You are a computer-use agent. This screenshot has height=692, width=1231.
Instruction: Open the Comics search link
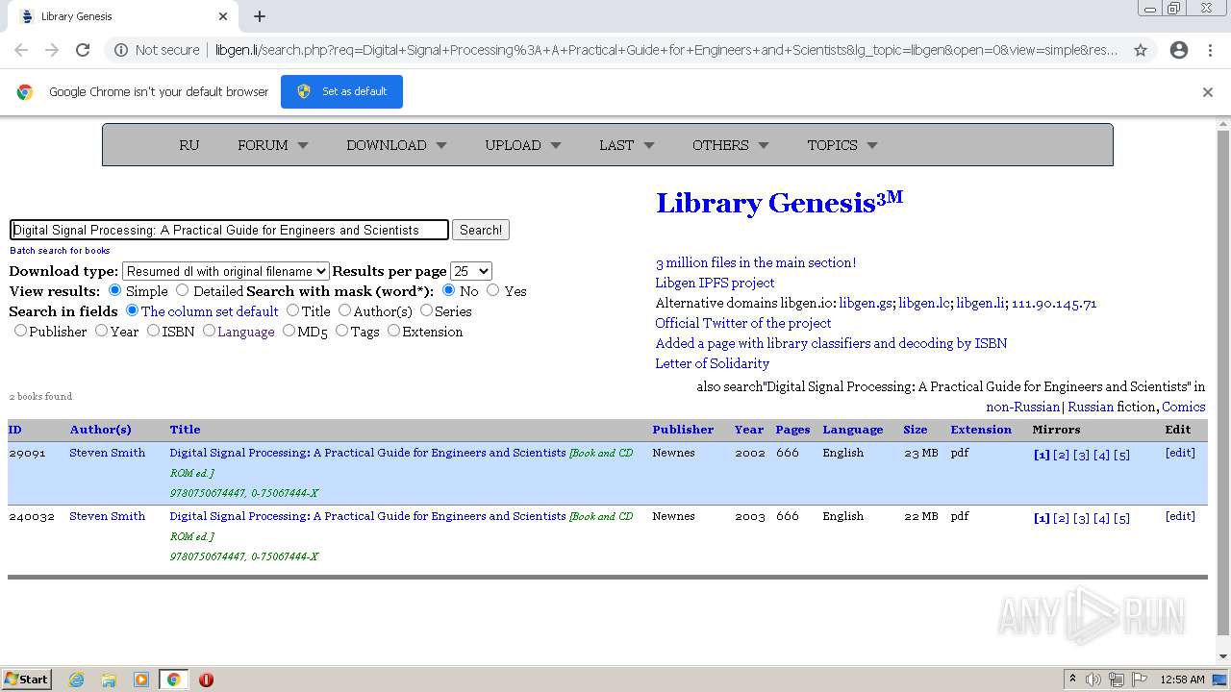click(1183, 407)
